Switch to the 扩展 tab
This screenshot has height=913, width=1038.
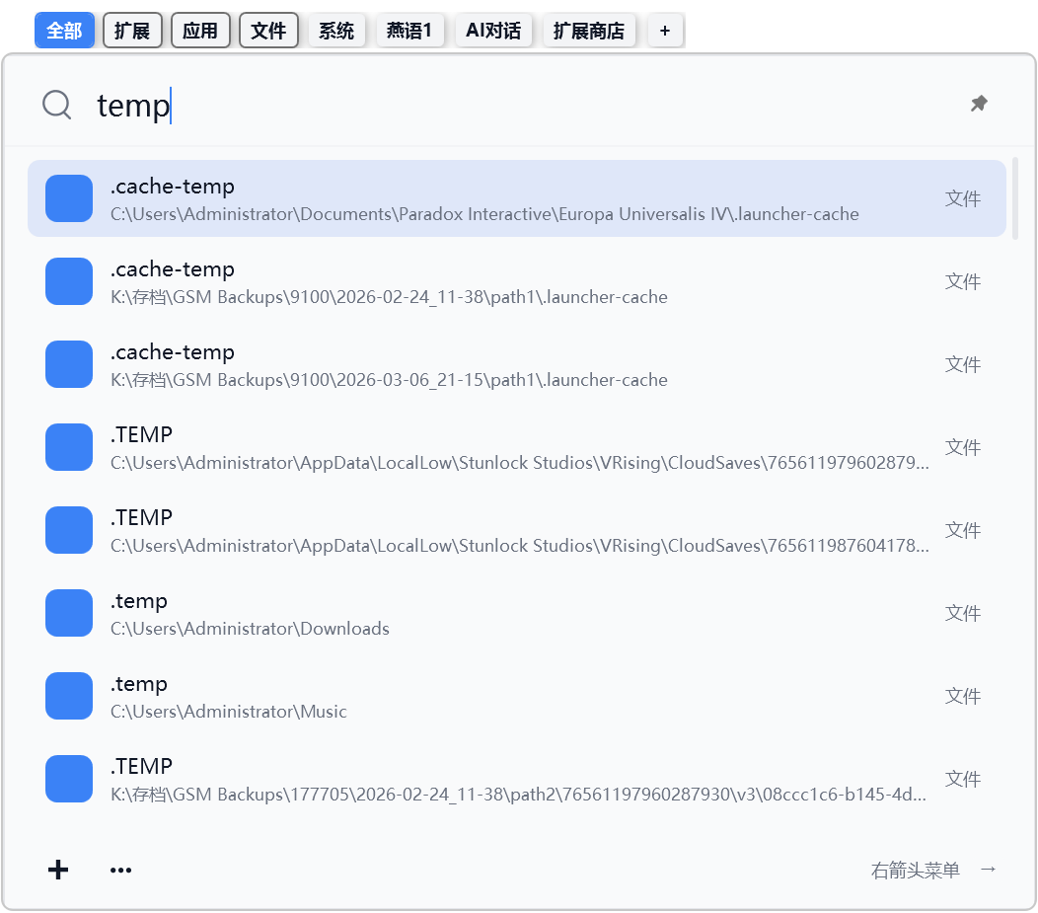132,31
